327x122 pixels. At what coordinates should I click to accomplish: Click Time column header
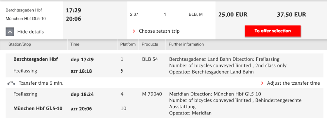point(75,44)
